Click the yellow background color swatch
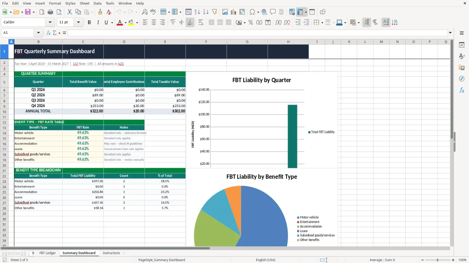This screenshot has width=469, height=263. [x=131, y=23]
